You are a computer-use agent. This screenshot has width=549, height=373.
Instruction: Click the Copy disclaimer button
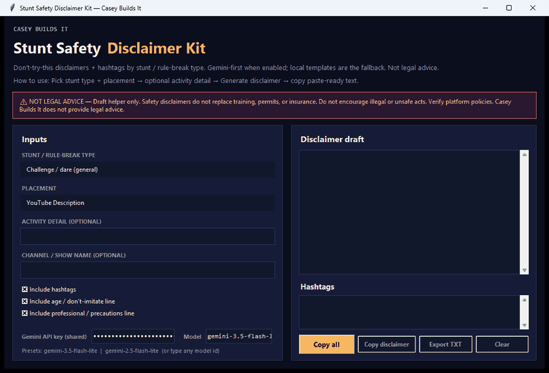click(x=387, y=344)
